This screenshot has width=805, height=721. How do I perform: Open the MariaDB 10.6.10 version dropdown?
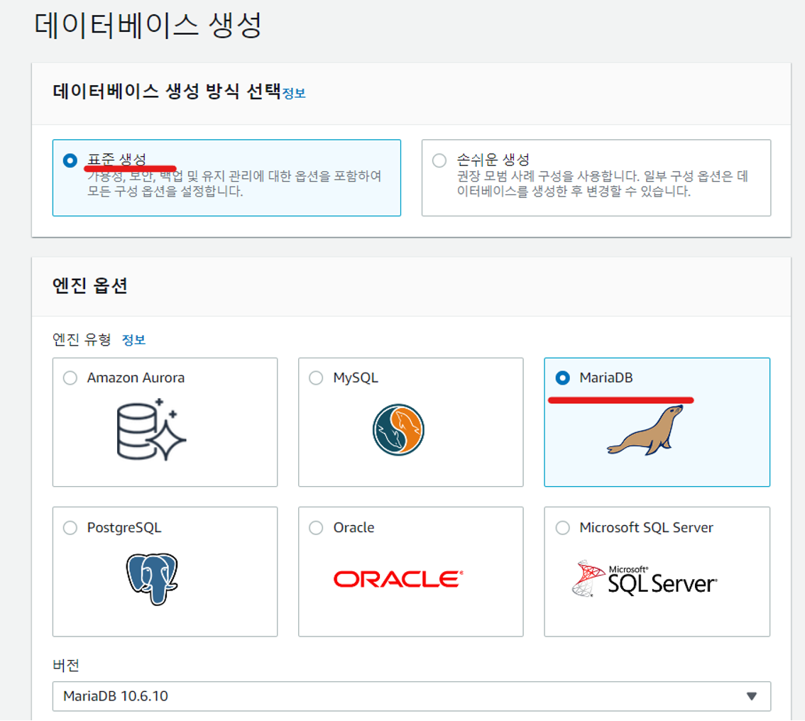click(411, 696)
